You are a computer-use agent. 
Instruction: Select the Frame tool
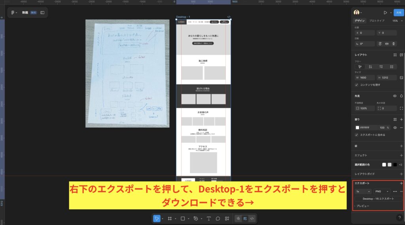coord(170,218)
